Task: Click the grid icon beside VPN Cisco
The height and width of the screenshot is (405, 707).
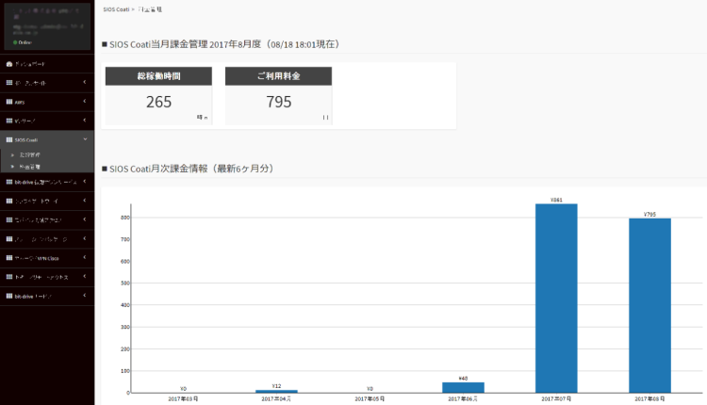Action: 9,258
